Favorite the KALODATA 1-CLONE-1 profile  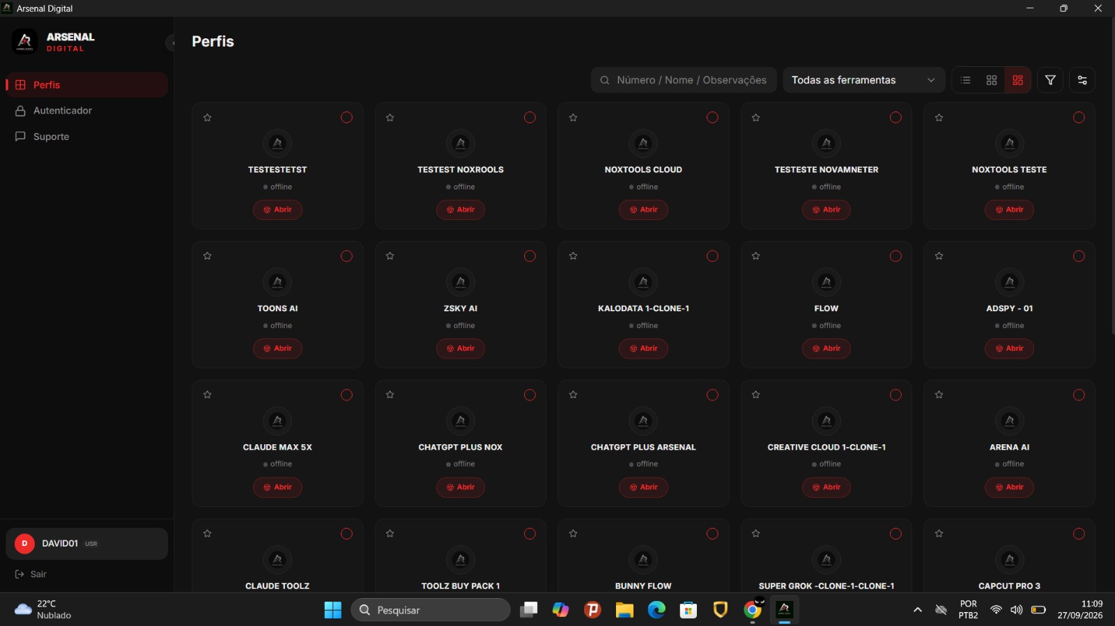(573, 256)
